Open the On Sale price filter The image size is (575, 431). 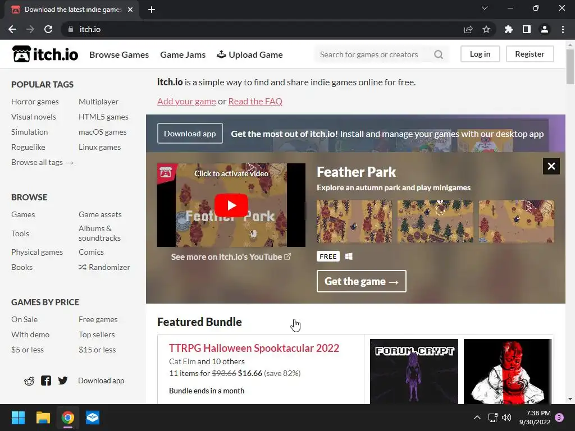click(25, 319)
